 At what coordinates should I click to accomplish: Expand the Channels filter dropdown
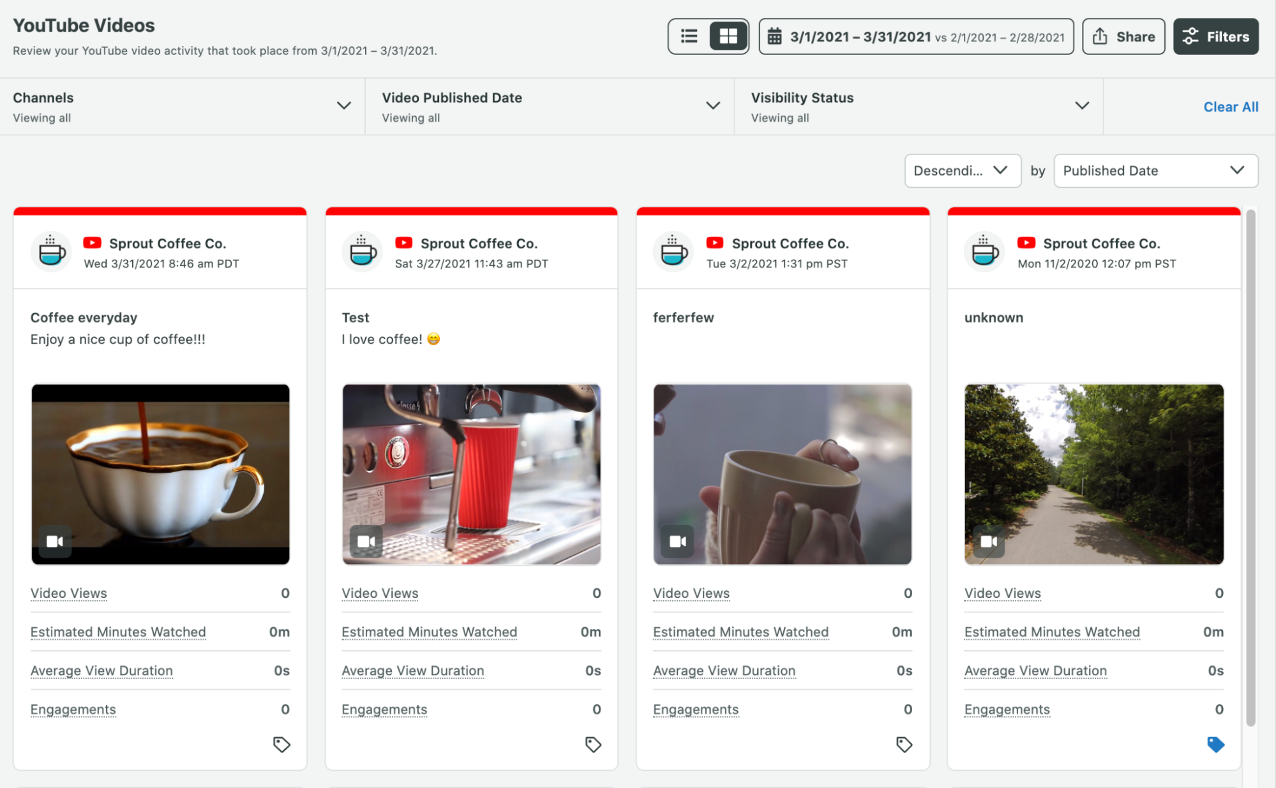(x=343, y=106)
